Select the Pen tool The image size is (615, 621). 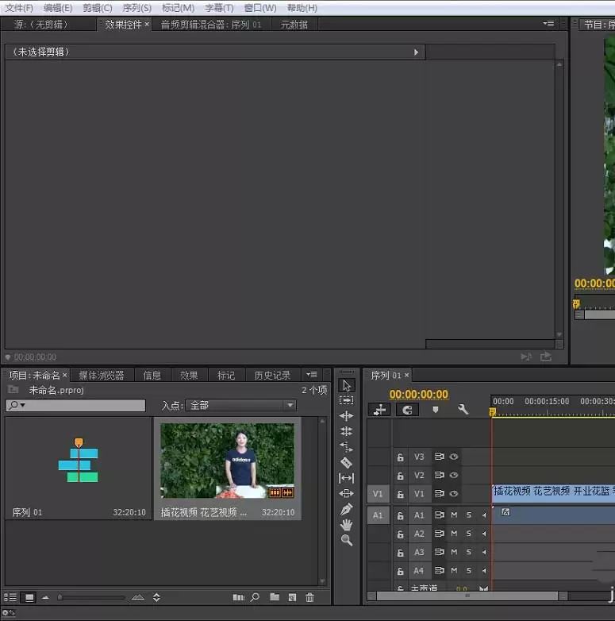[x=346, y=509]
